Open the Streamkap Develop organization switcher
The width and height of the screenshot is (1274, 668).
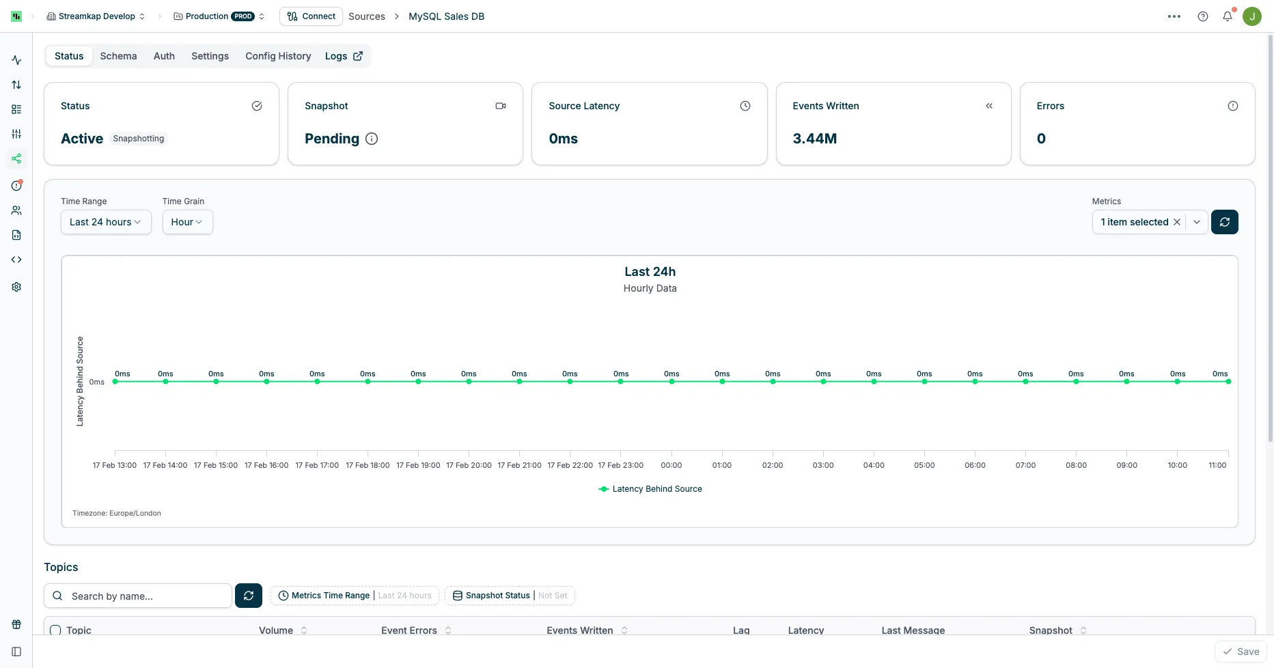click(x=96, y=16)
